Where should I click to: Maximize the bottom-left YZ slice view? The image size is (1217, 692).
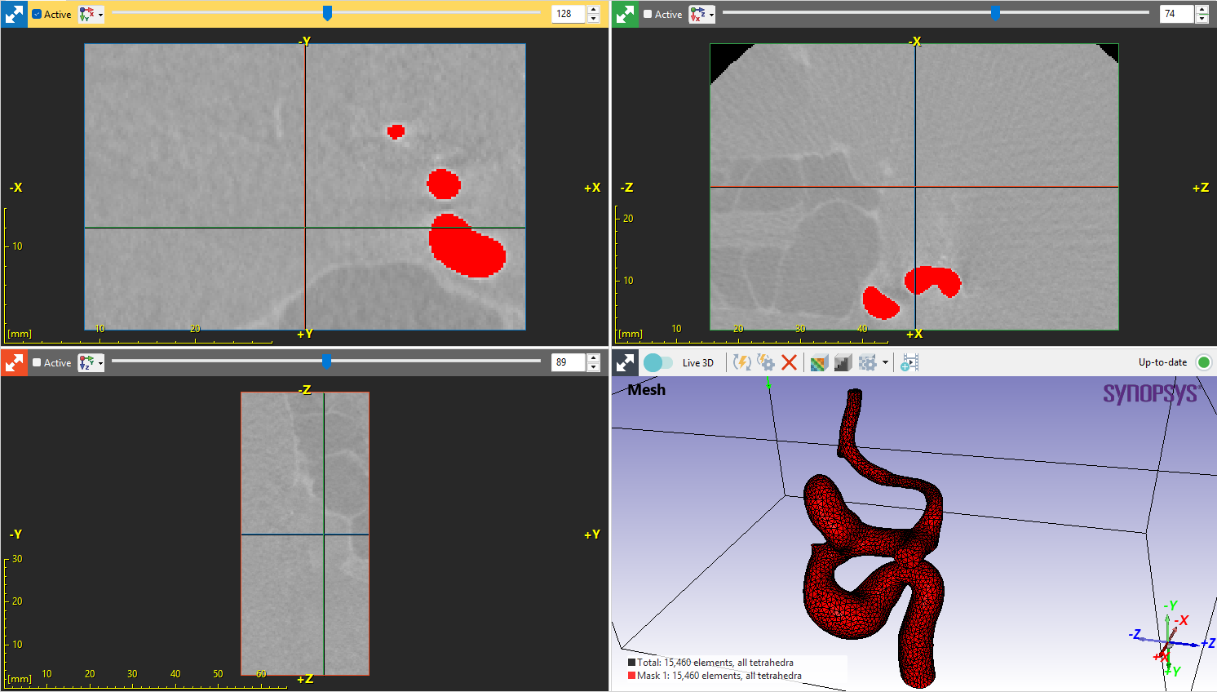point(14,362)
